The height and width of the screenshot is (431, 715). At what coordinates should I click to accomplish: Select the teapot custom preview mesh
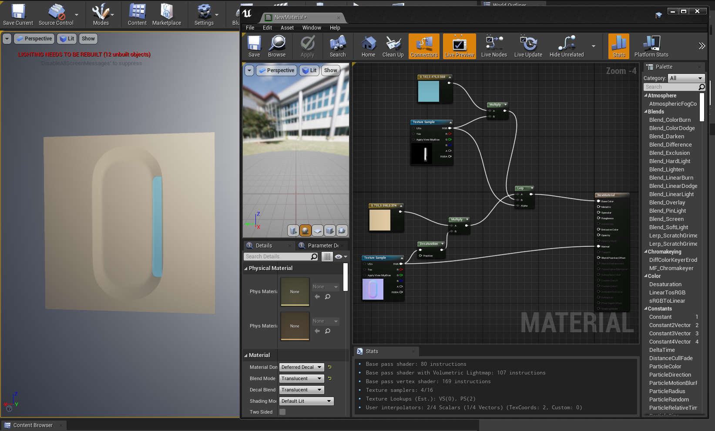342,231
